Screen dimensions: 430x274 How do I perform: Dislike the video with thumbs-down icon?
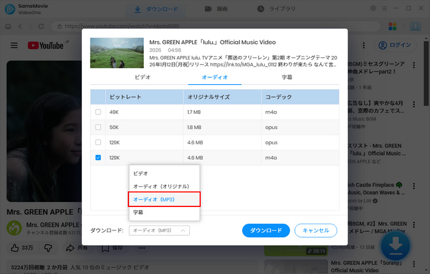(x=48, y=248)
